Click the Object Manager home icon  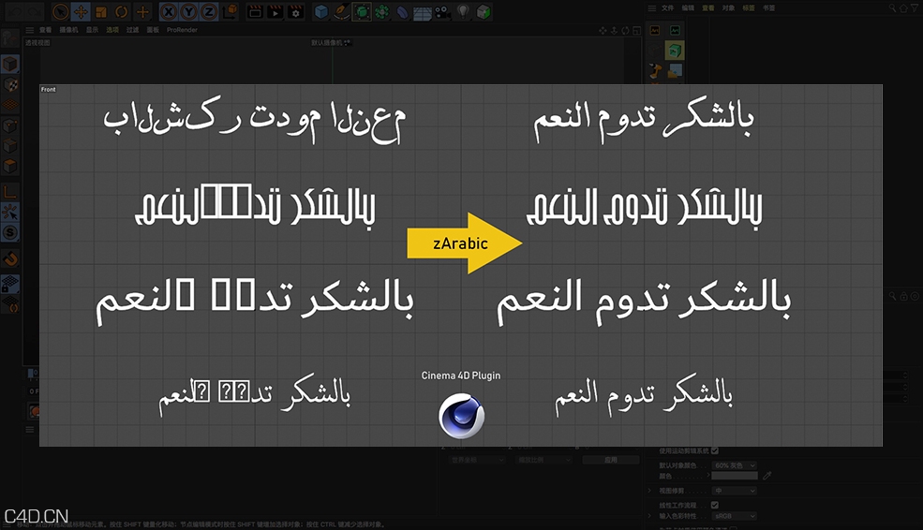(x=903, y=8)
